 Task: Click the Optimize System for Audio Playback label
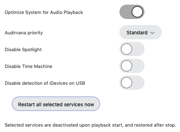pos(44,13)
